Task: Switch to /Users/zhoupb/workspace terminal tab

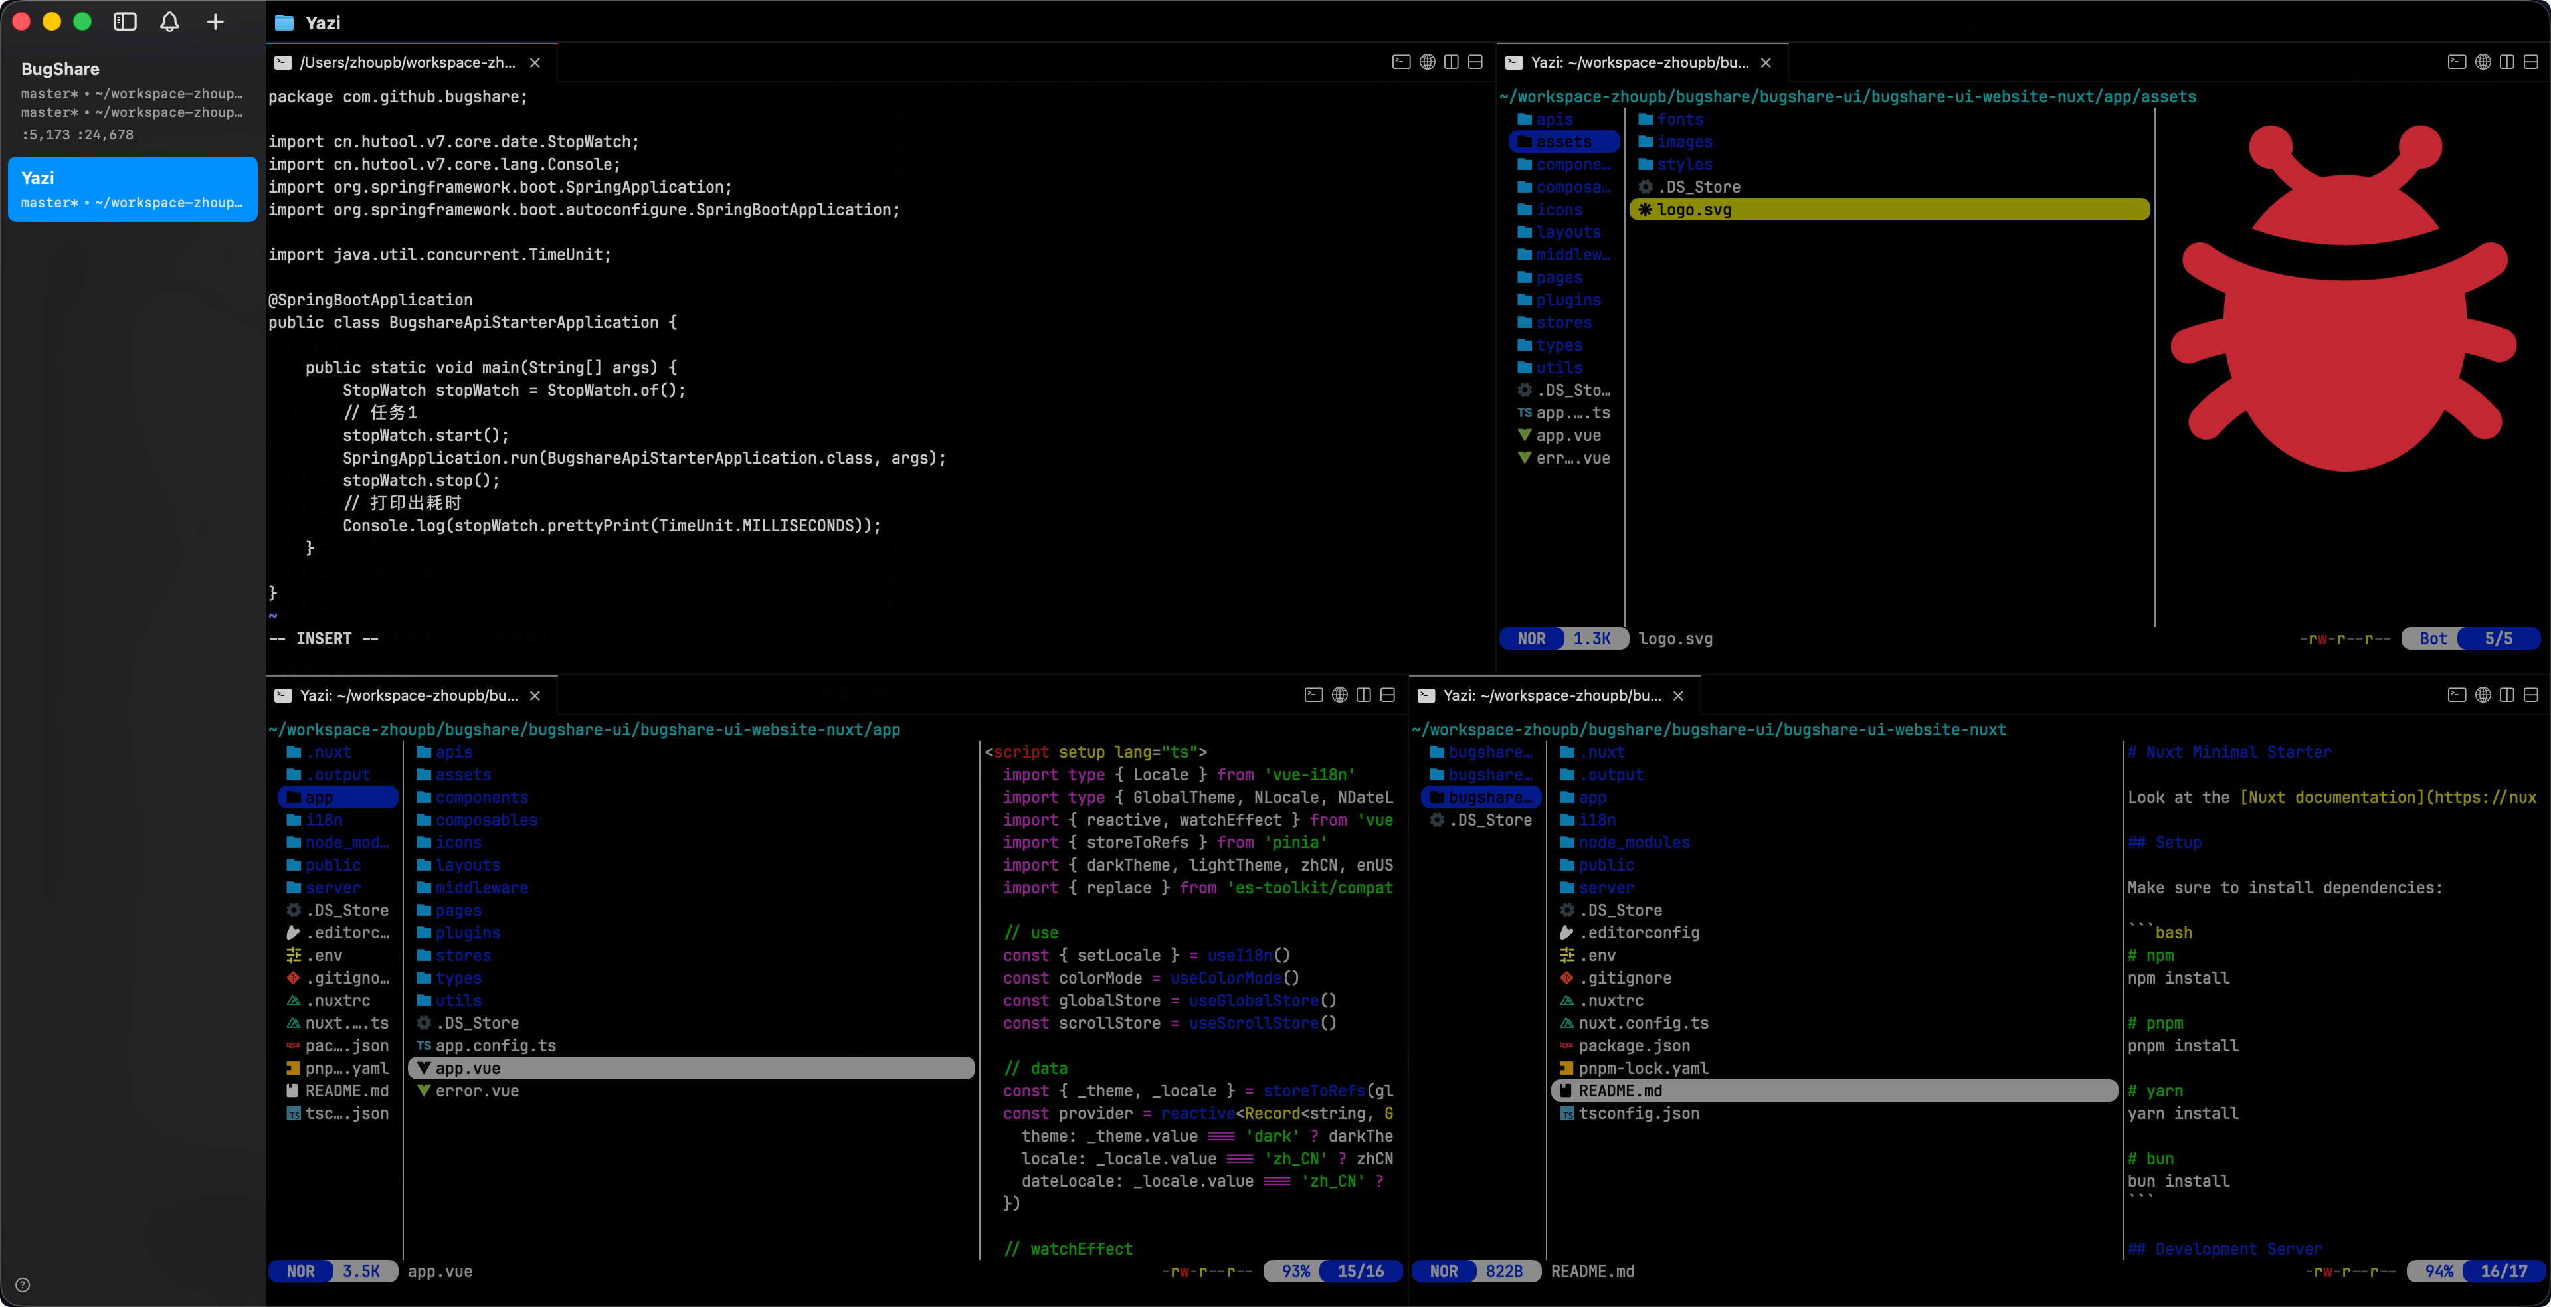Action: (407, 62)
